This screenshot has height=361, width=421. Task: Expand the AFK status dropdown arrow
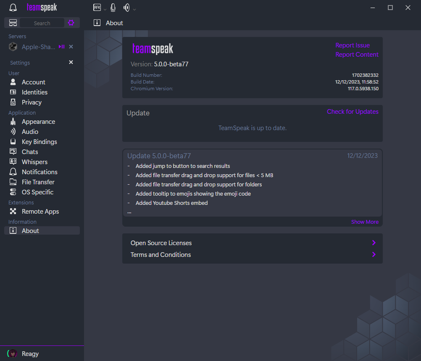[x=105, y=9]
